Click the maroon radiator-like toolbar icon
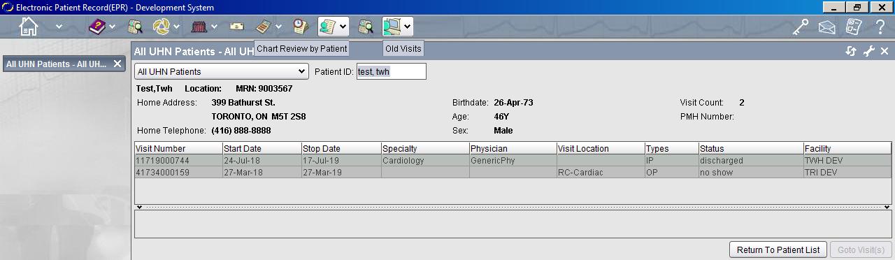The width and height of the screenshot is (895, 260). (199, 27)
